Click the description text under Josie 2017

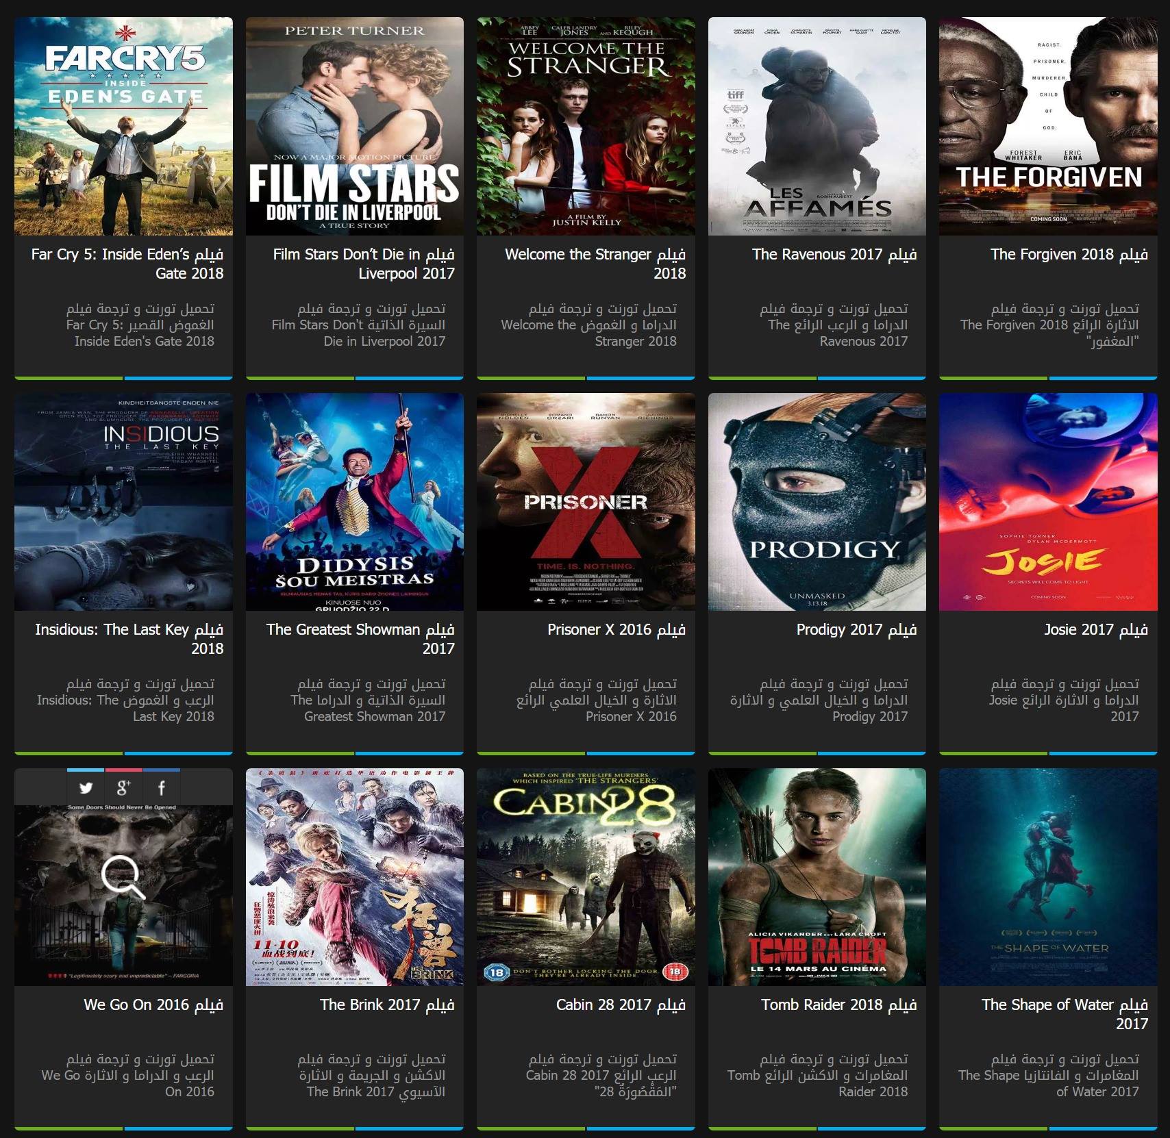(1064, 700)
